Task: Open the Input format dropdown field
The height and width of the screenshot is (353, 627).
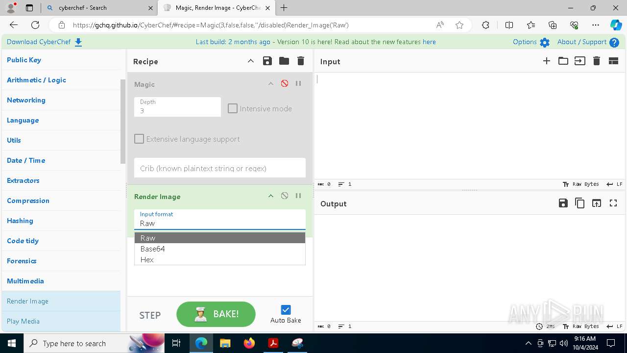Action: (x=220, y=219)
